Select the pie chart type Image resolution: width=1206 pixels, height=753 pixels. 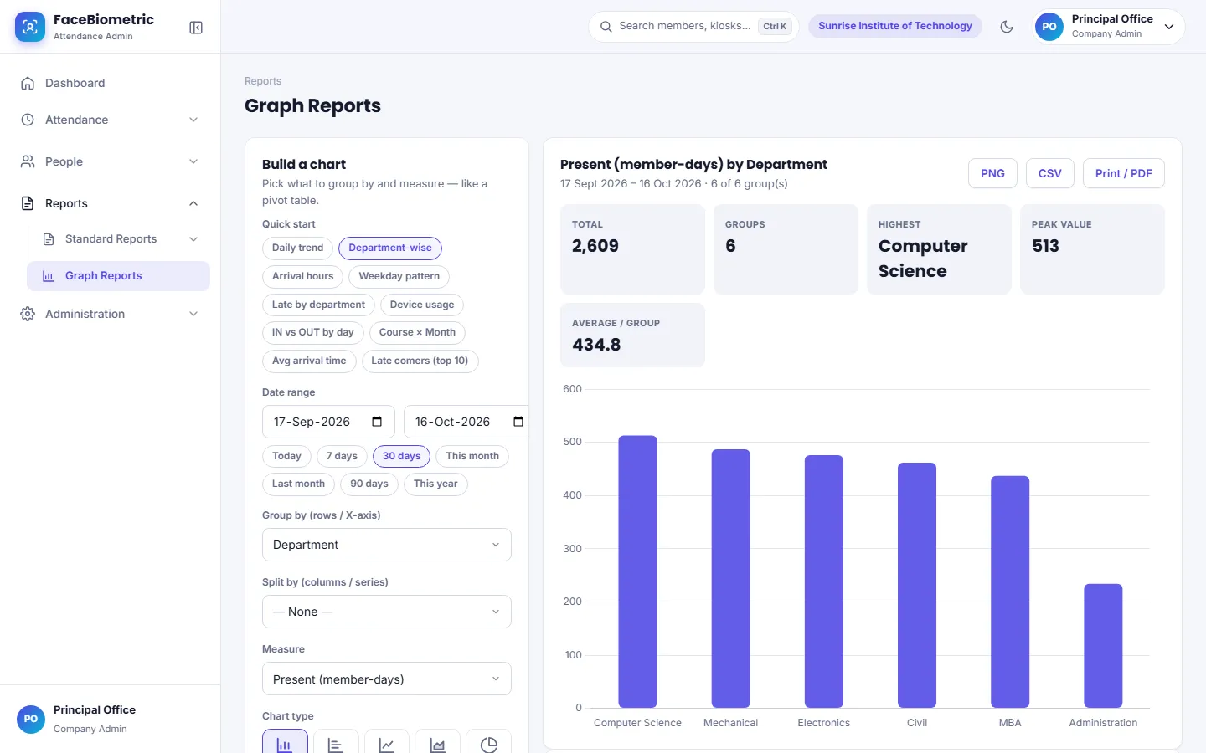[489, 742]
